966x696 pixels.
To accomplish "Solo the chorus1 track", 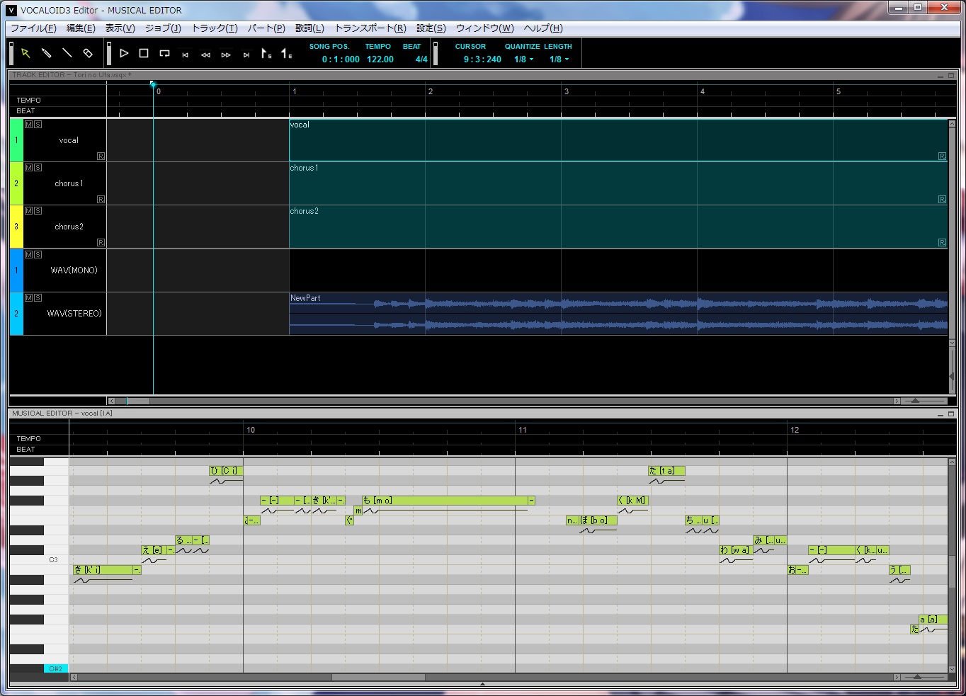I will click(x=38, y=167).
